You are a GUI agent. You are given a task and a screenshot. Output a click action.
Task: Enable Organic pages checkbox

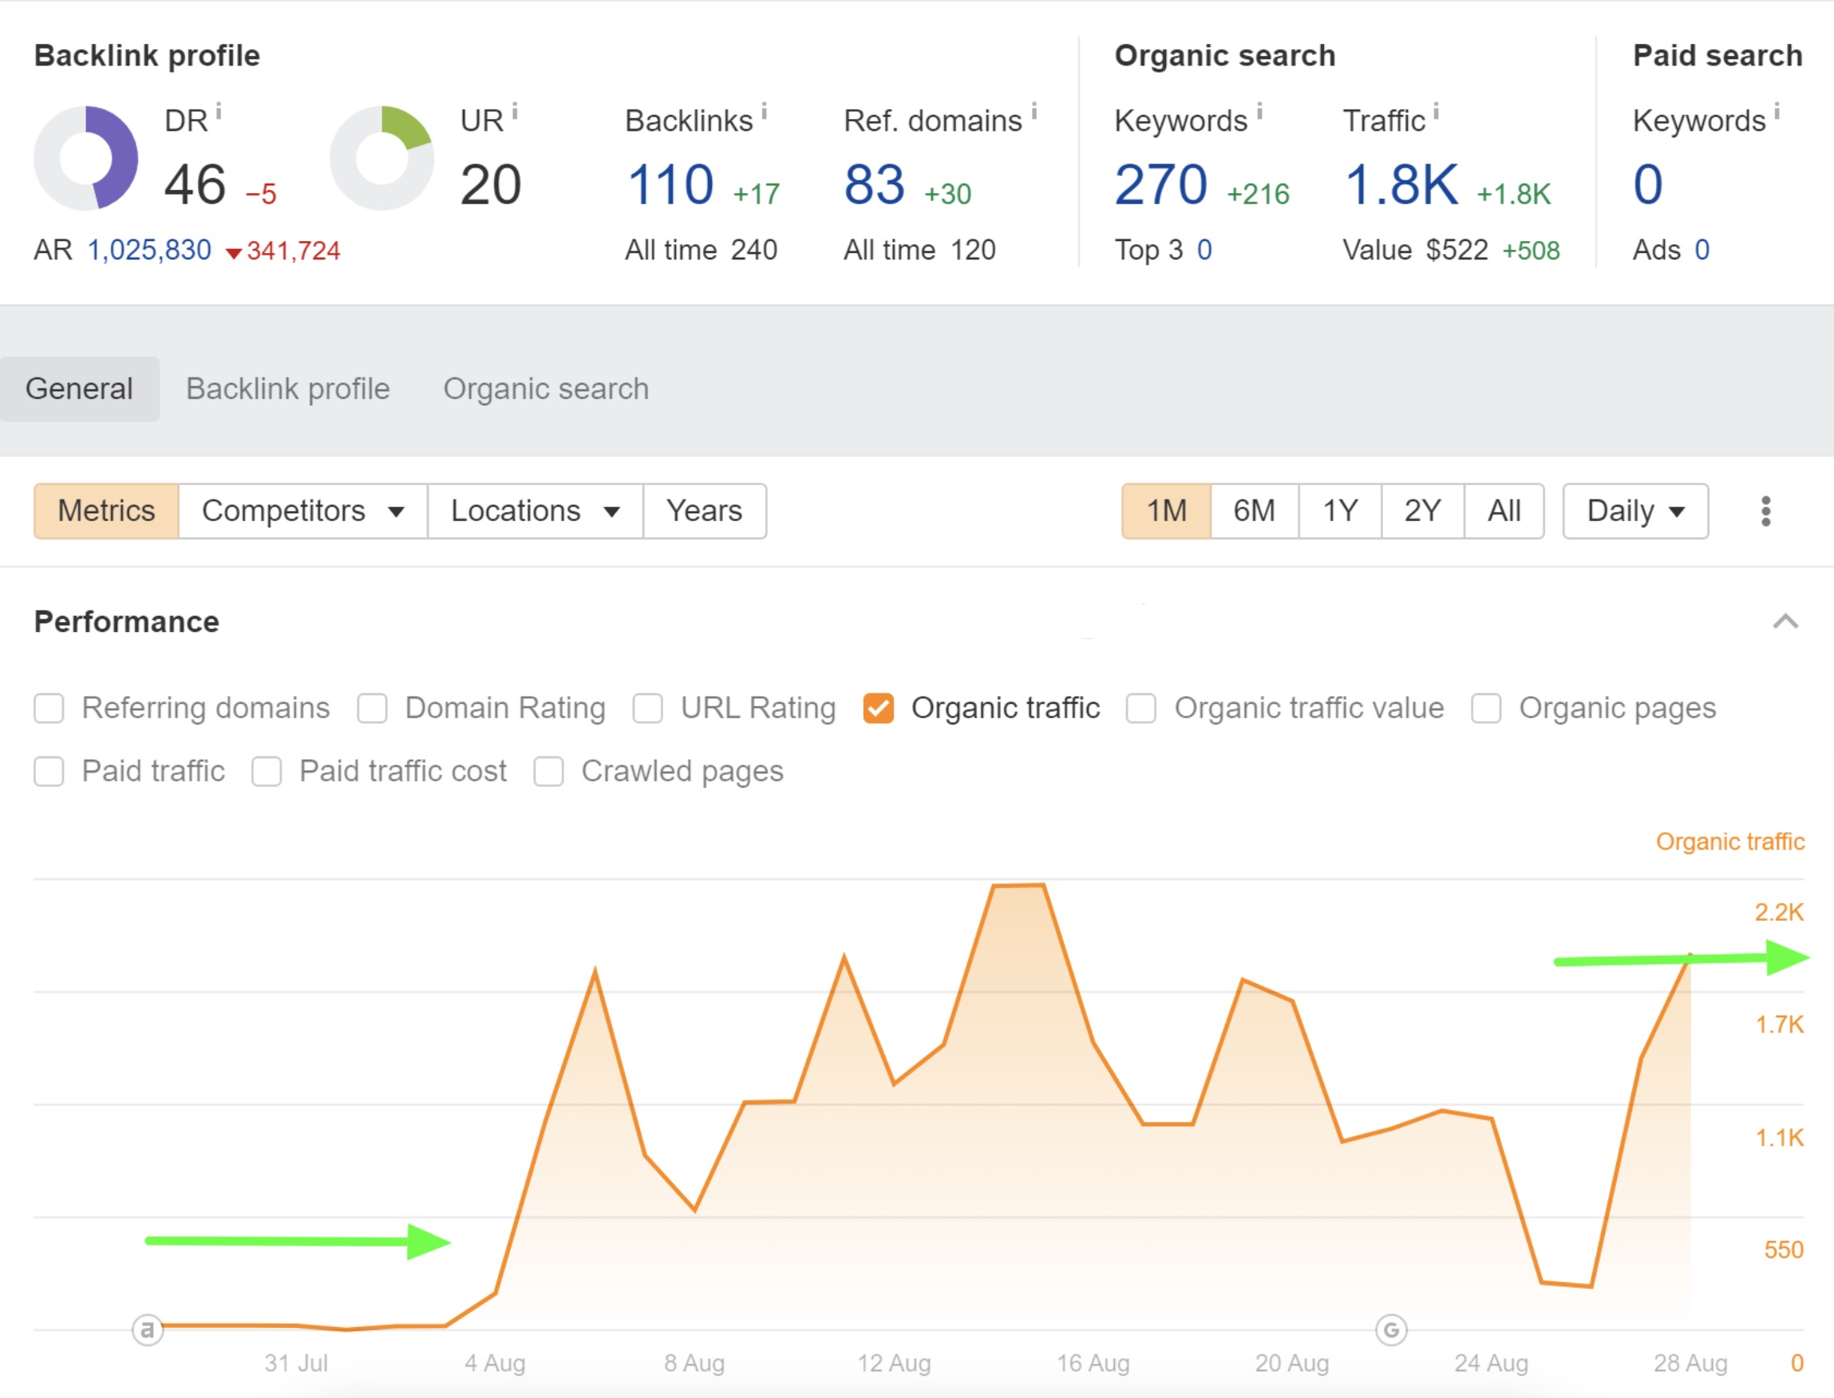pyautogui.click(x=1486, y=708)
